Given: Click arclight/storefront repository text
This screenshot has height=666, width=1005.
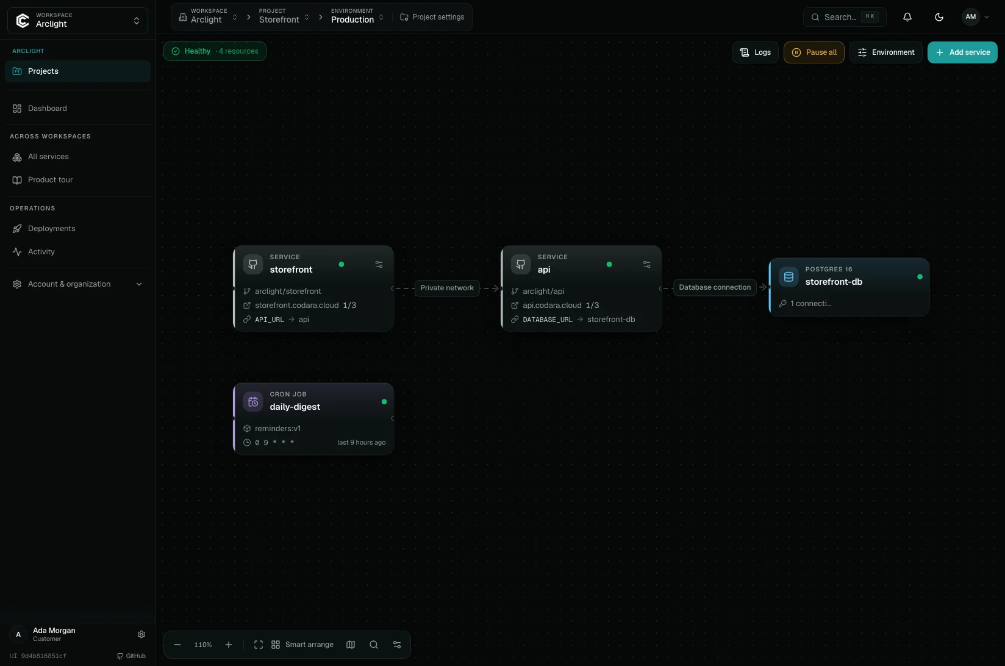Looking at the screenshot, I should (x=288, y=292).
